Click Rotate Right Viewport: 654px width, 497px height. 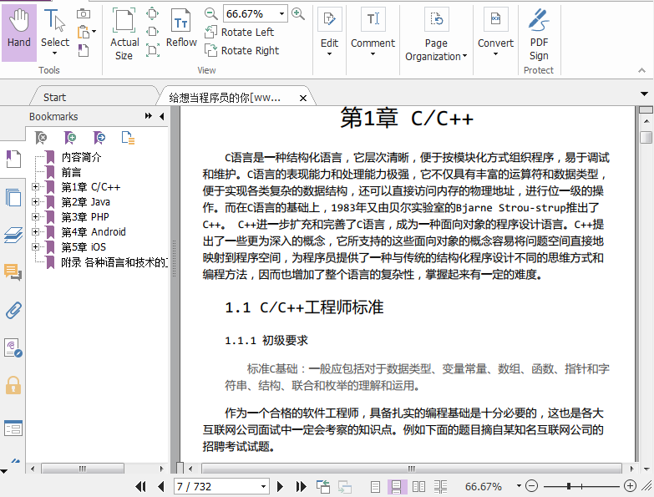(242, 50)
